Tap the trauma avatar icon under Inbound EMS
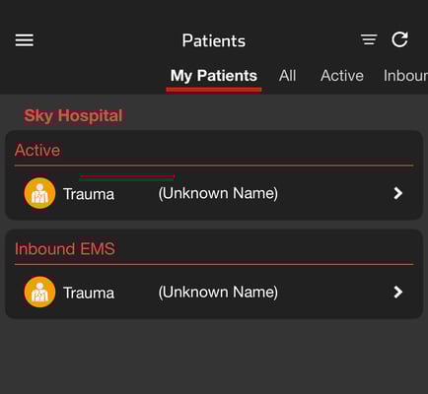This screenshot has height=394, width=428. tap(39, 292)
